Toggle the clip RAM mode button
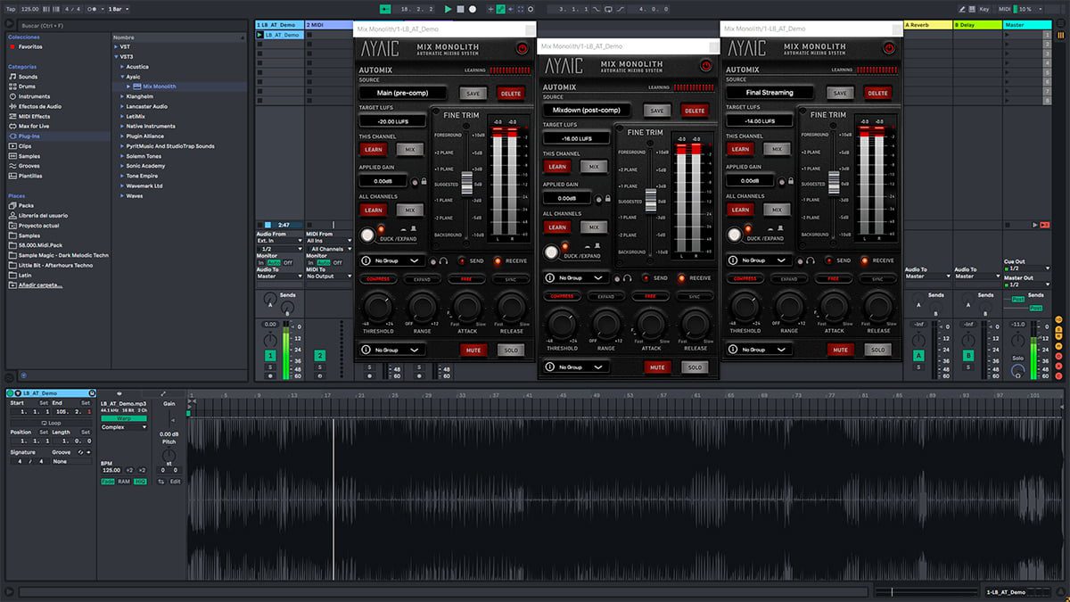The height and width of the screenshot is (602, 1070). (124, 482)
